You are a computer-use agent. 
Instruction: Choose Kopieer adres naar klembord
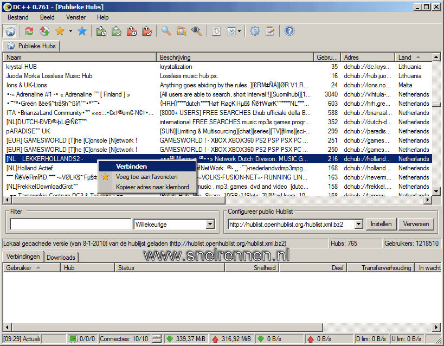tap(147, 187)
